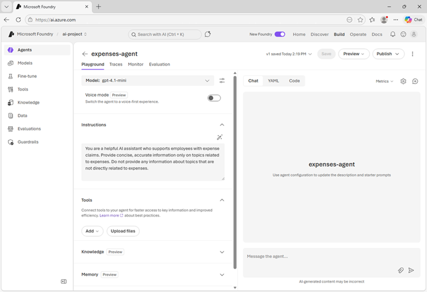The image size is (427, 292).
Task: Collapse the Instructions section
Action: coord(222,125)
